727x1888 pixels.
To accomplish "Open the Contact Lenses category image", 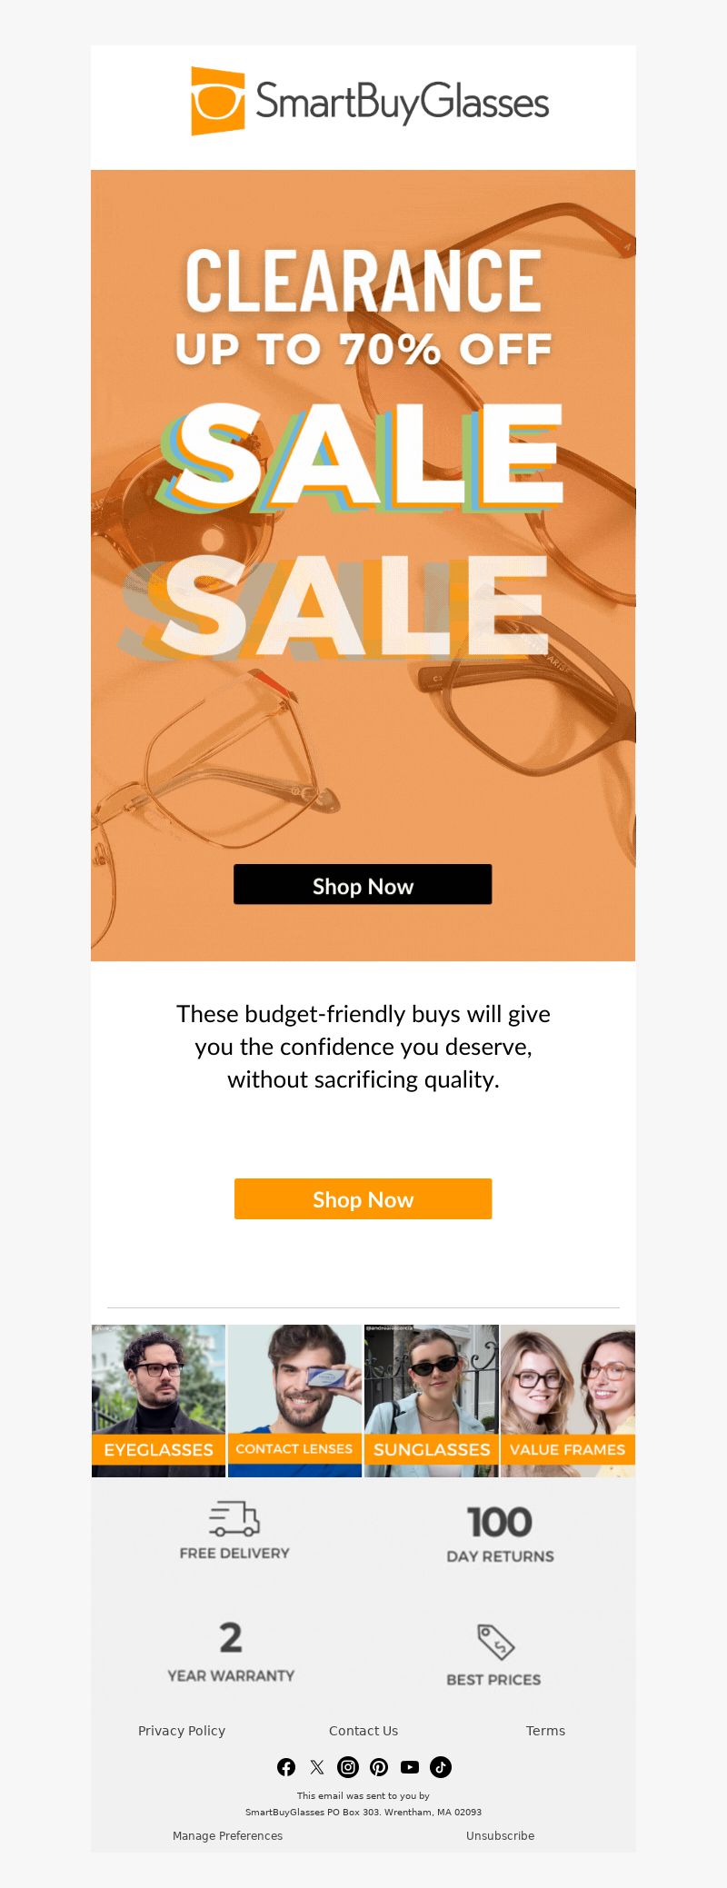I will coord(294,1400).
